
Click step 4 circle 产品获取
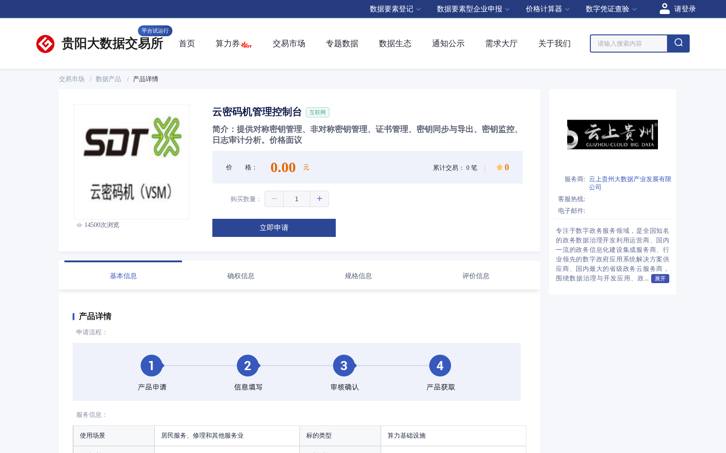(440, 366)
